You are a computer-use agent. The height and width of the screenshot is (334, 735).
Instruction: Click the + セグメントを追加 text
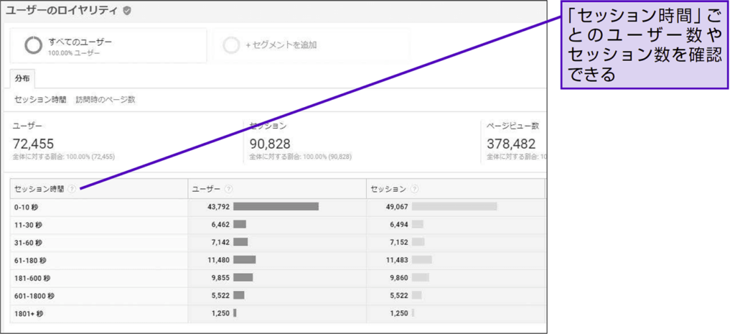coord(281,45)
